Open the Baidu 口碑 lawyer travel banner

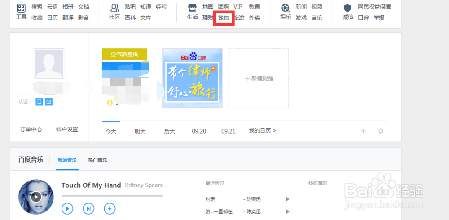pyautogui.click(x=192, y=78)
